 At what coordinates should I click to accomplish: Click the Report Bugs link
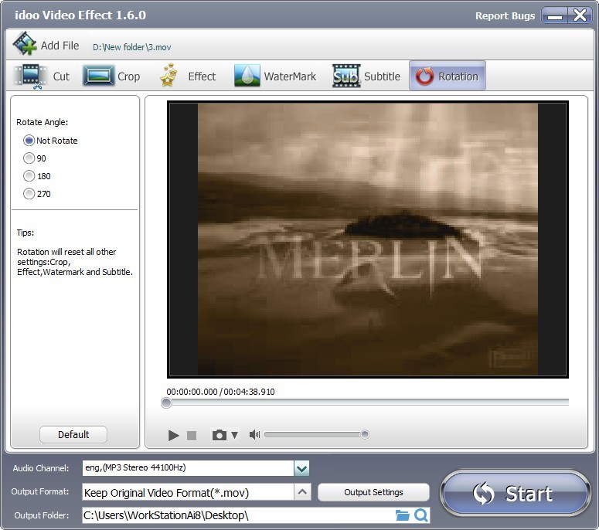505,15
